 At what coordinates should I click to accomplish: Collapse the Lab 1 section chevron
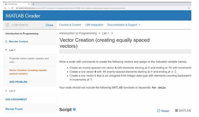point(6,50)
